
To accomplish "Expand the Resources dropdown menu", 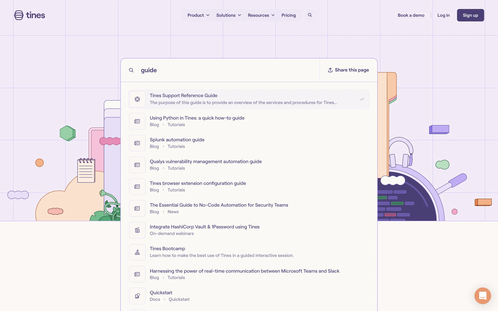I will [261, 15].
